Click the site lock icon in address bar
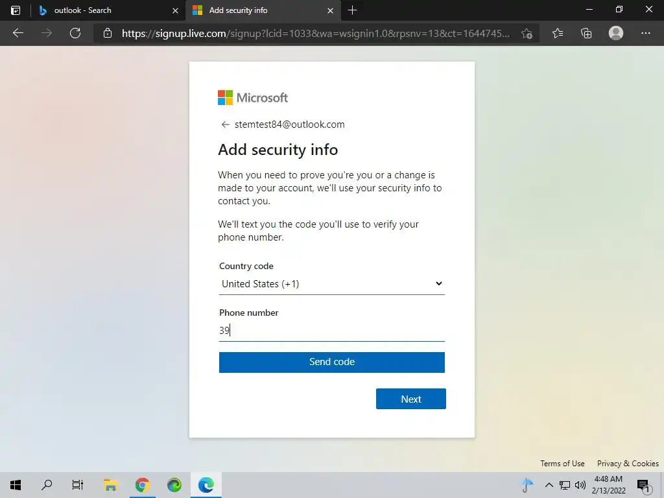The image size is (664, 498). coord(108,33)
